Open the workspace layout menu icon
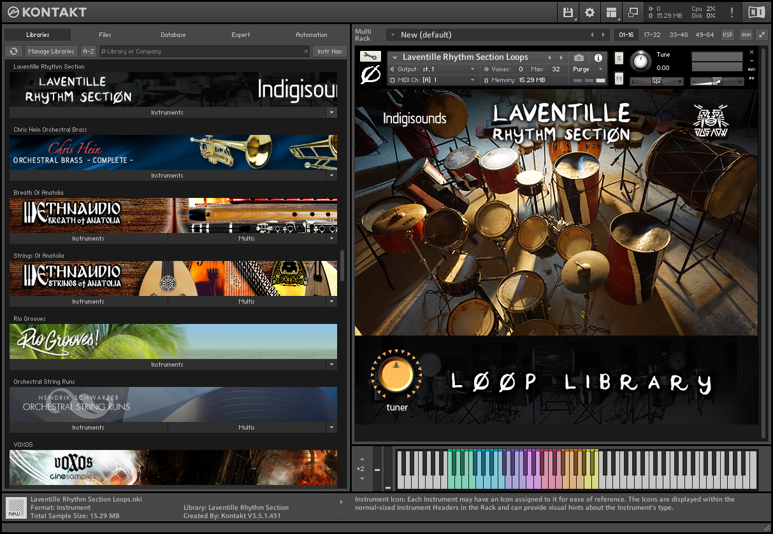773x534 pixels. pyautogui.click(x=611, y=11)
